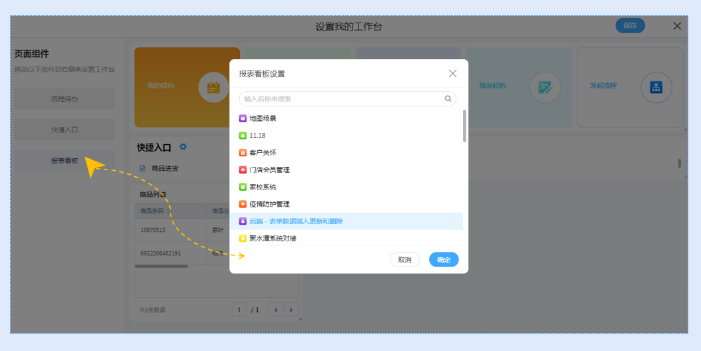
Task: Click the 商品进货 document icon
Action: 143,169
